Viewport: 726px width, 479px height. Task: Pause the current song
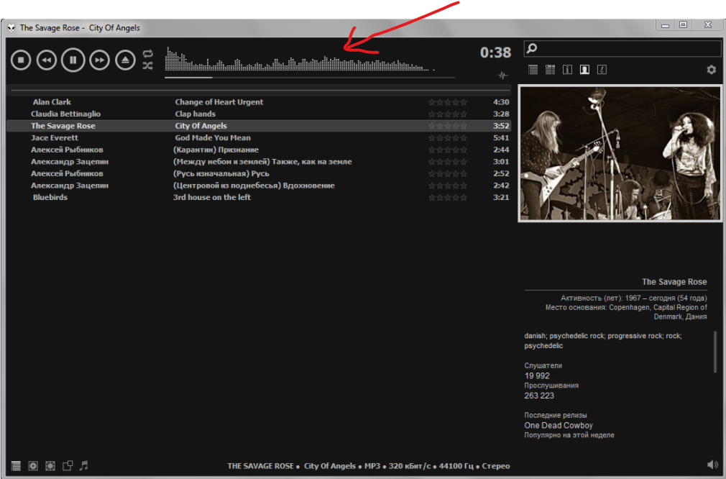pyautogui.click(x=73, y=60)
